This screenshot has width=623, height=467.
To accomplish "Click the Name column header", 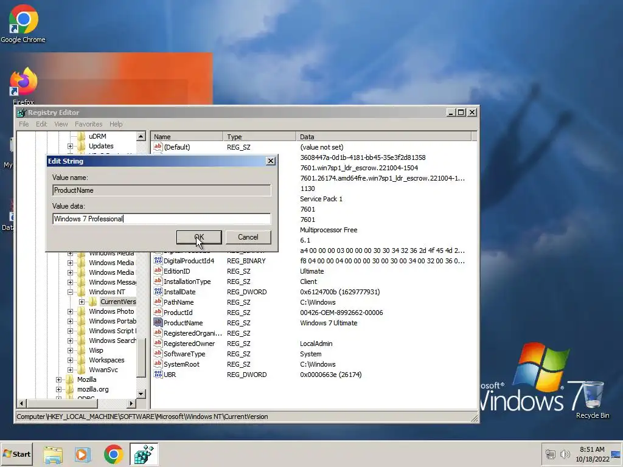I will click(x=187, y=137).
